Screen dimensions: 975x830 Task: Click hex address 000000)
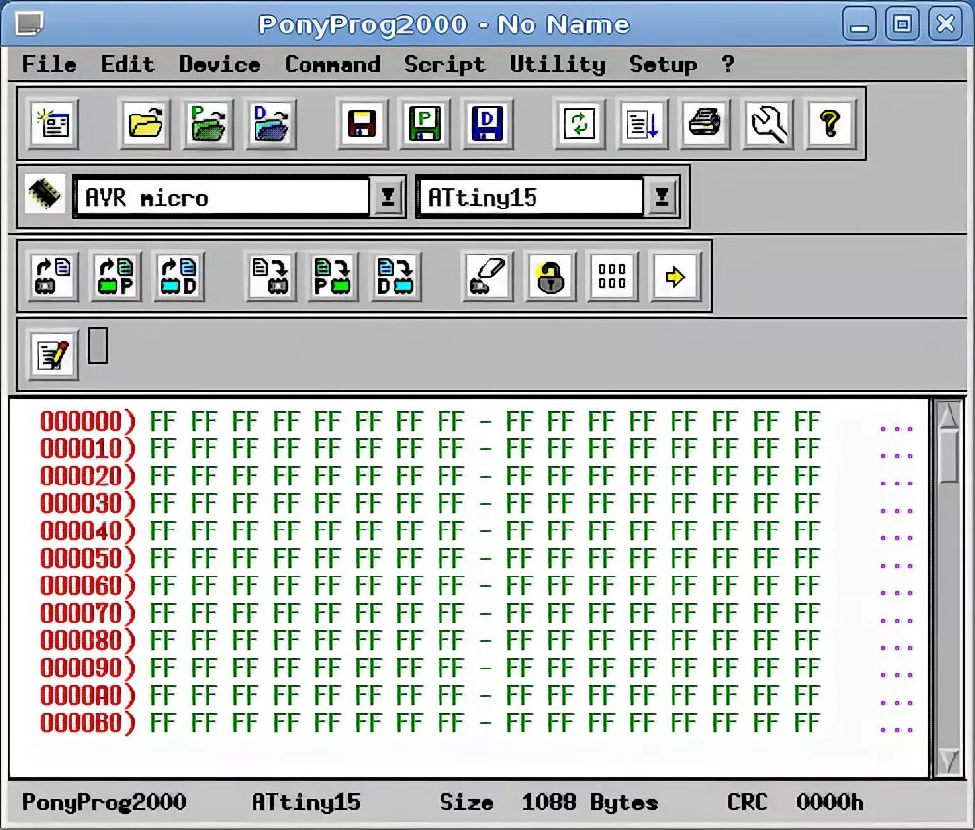tap(88, 421)
